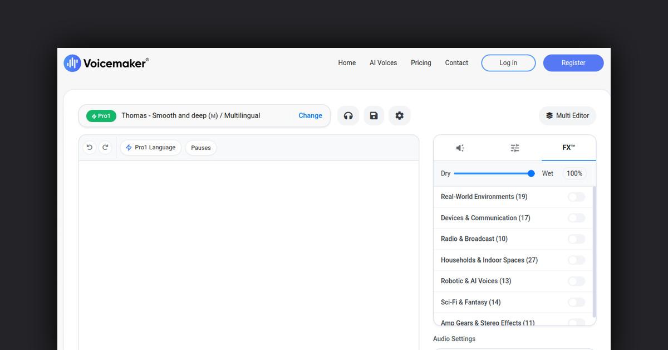This screenshot has width=668, height=350.
Task: Enable Robotic & AI Voices toggle
Action: coord(576,281)
